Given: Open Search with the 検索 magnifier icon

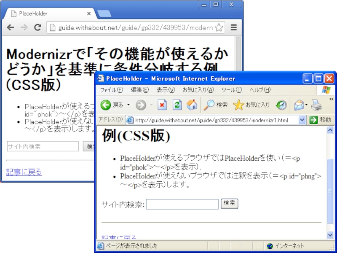Looking at the screenshot, I should (209, 105).
